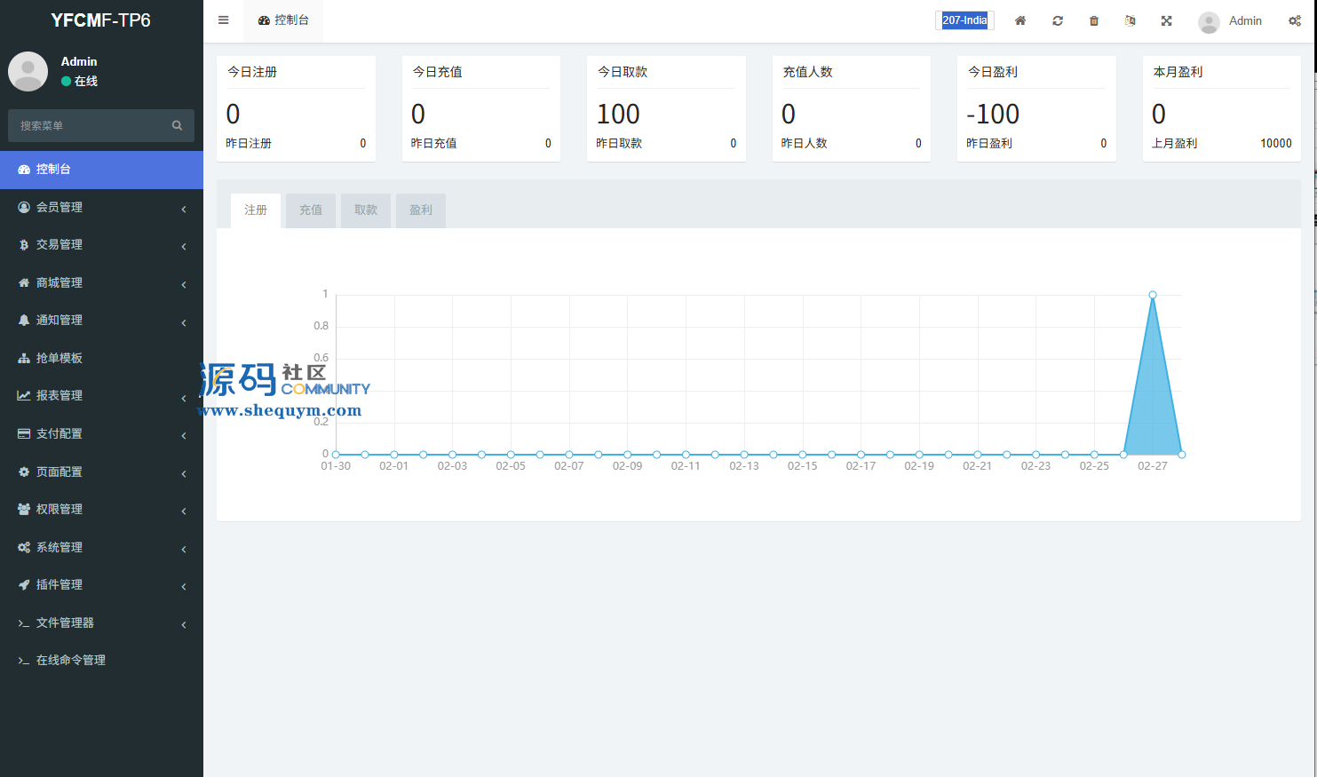Image resolution: width=1317 pixels, height=777 pixels.
Task: Open the 207-India dropdown selector
Action: 964,20
